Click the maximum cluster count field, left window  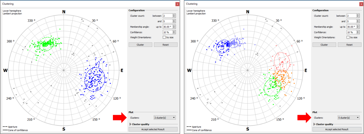click(x=169, y=21)
